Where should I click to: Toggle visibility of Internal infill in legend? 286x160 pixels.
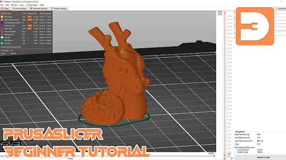[10, 26]
